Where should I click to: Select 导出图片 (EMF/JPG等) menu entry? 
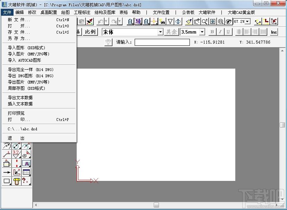point(39,82)
